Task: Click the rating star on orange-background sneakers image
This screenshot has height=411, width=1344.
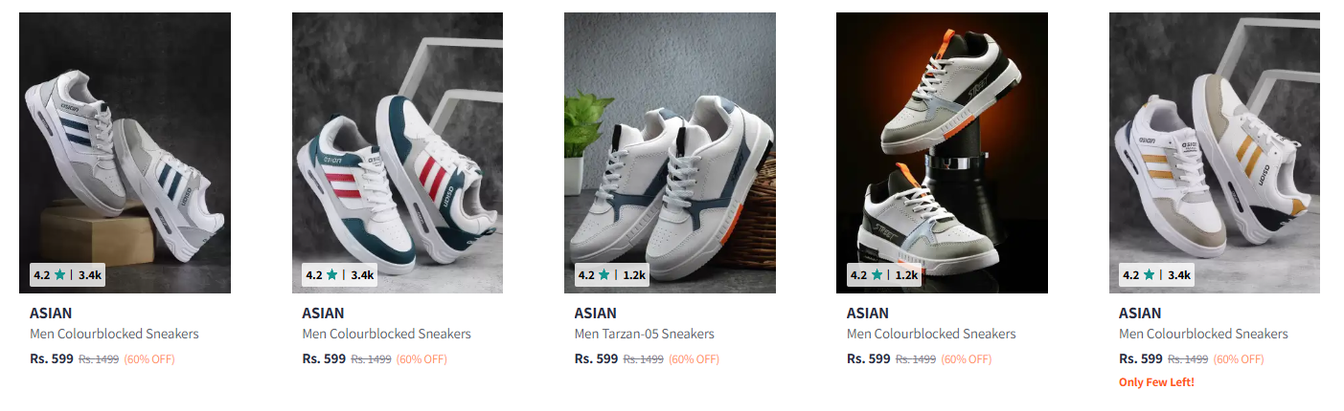Action: coord(877,275)
